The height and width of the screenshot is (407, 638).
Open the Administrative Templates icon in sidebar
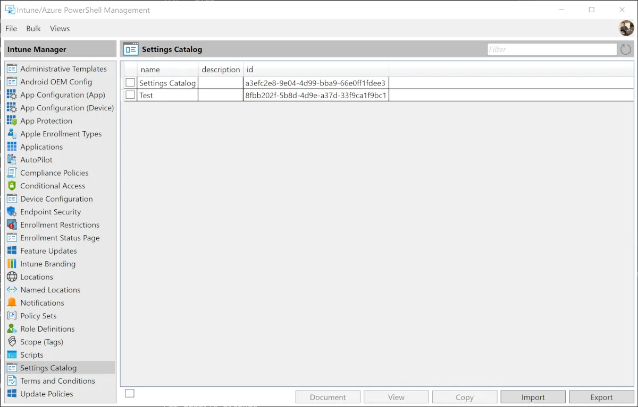[x=12, y=68]
